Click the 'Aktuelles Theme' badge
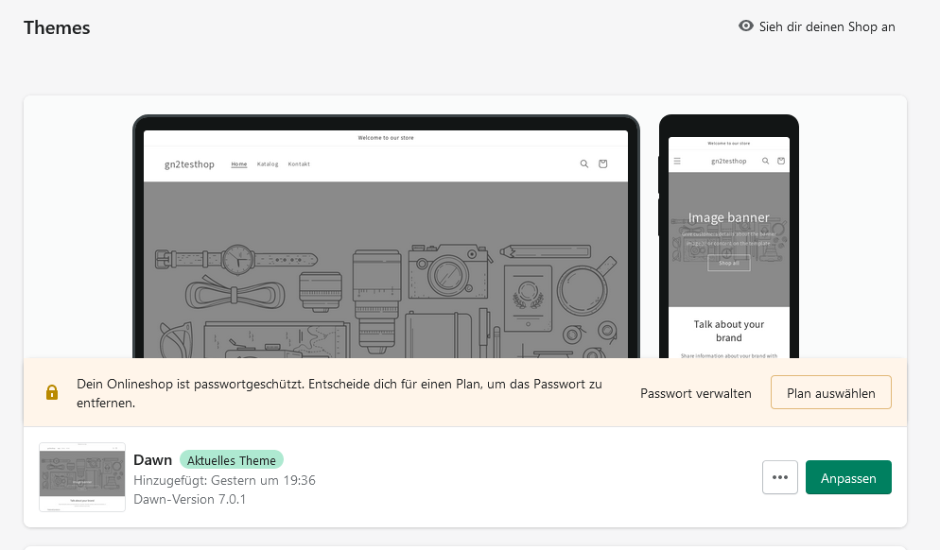 [232, 460]
